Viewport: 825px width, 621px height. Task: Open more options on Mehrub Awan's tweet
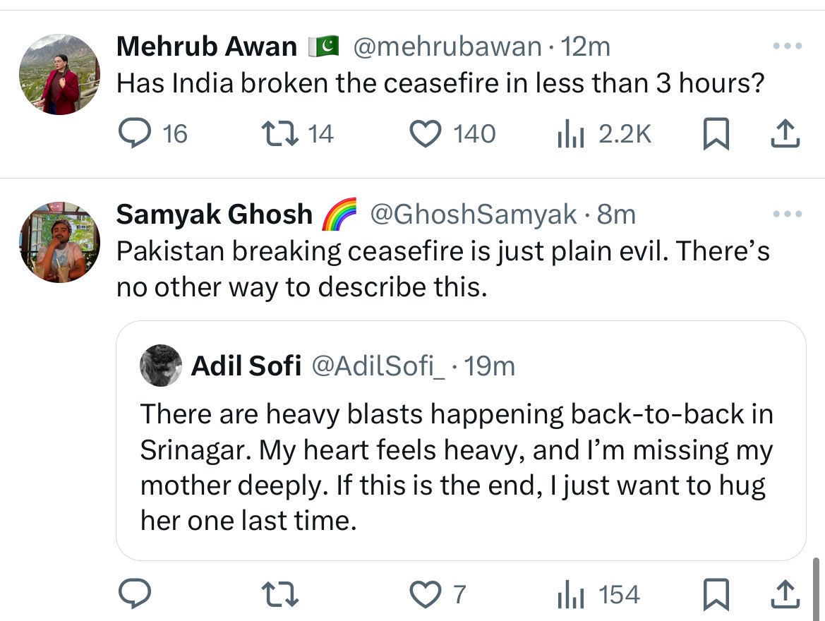(787, 47)
